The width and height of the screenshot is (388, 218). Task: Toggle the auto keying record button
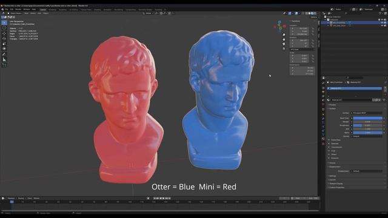148,198
